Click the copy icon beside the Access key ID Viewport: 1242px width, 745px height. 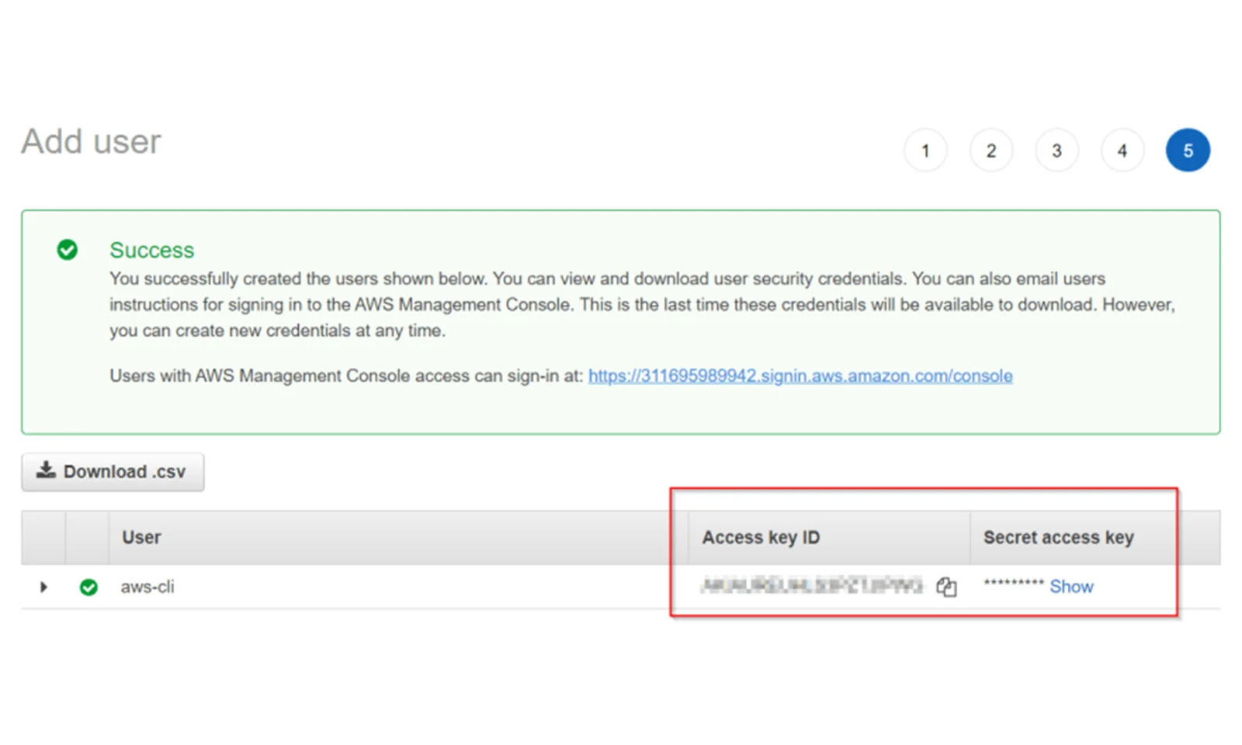[x=946, y=587]
